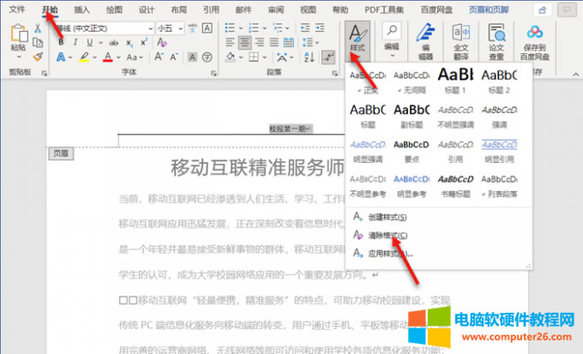Image resolution: width=583 pixels, height=354 pixels.
Task: Click the Format Painter brush icon
Action: tap(38, 57)
